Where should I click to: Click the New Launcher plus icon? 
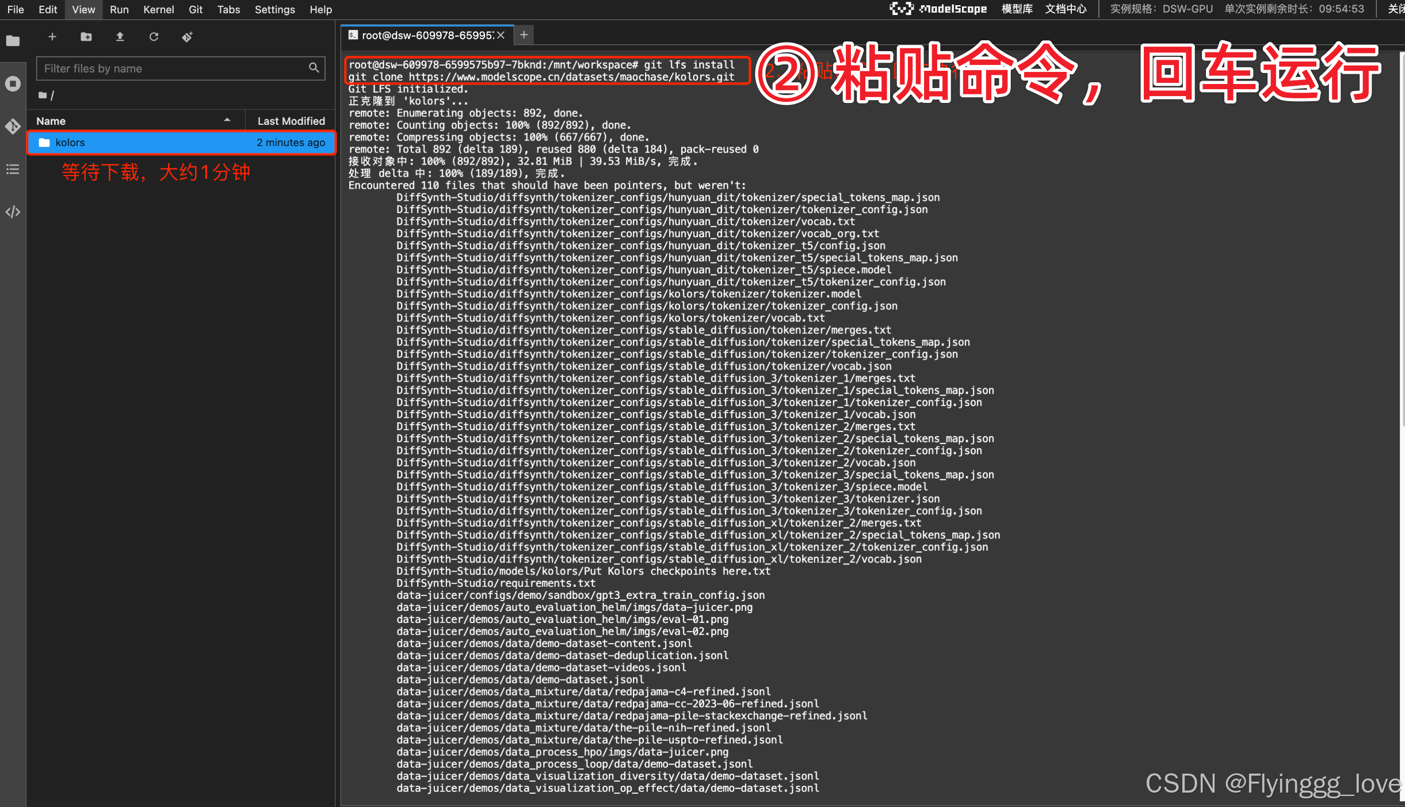point(52,37)
